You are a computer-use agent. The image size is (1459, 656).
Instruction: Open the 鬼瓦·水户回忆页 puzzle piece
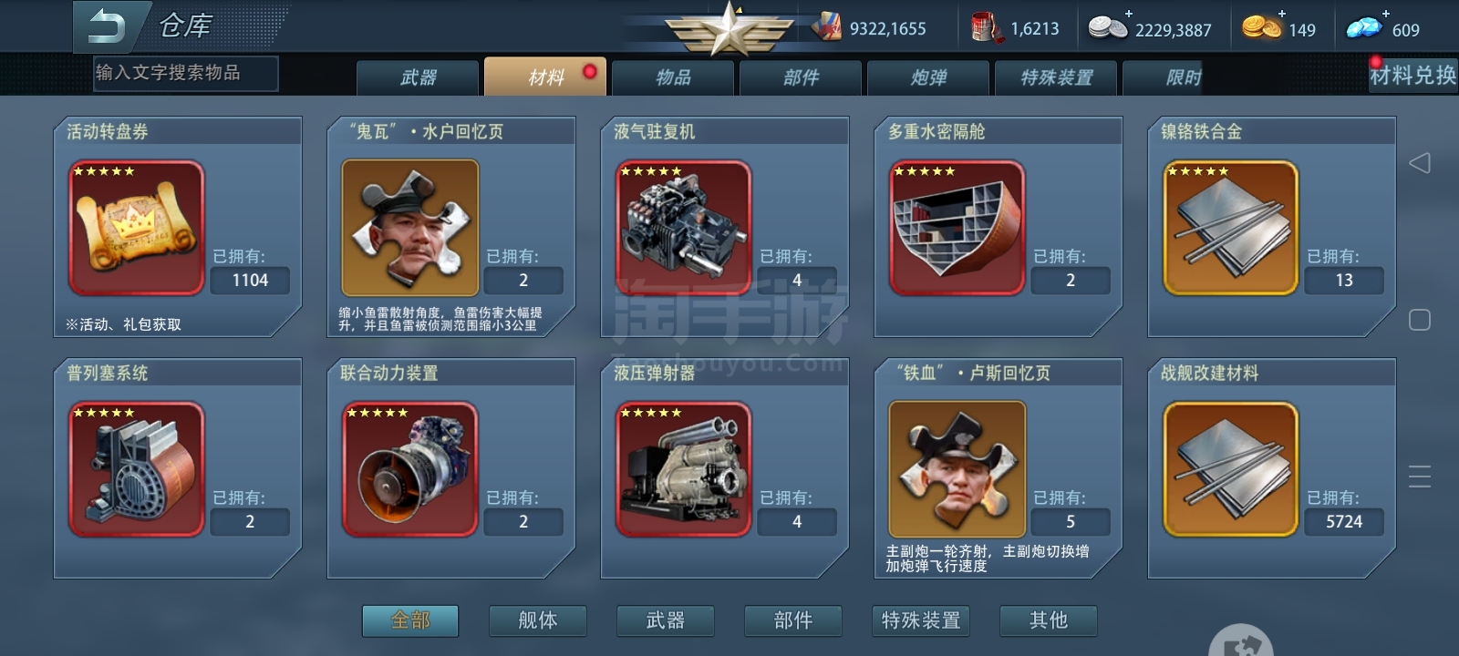coord(410,228)
